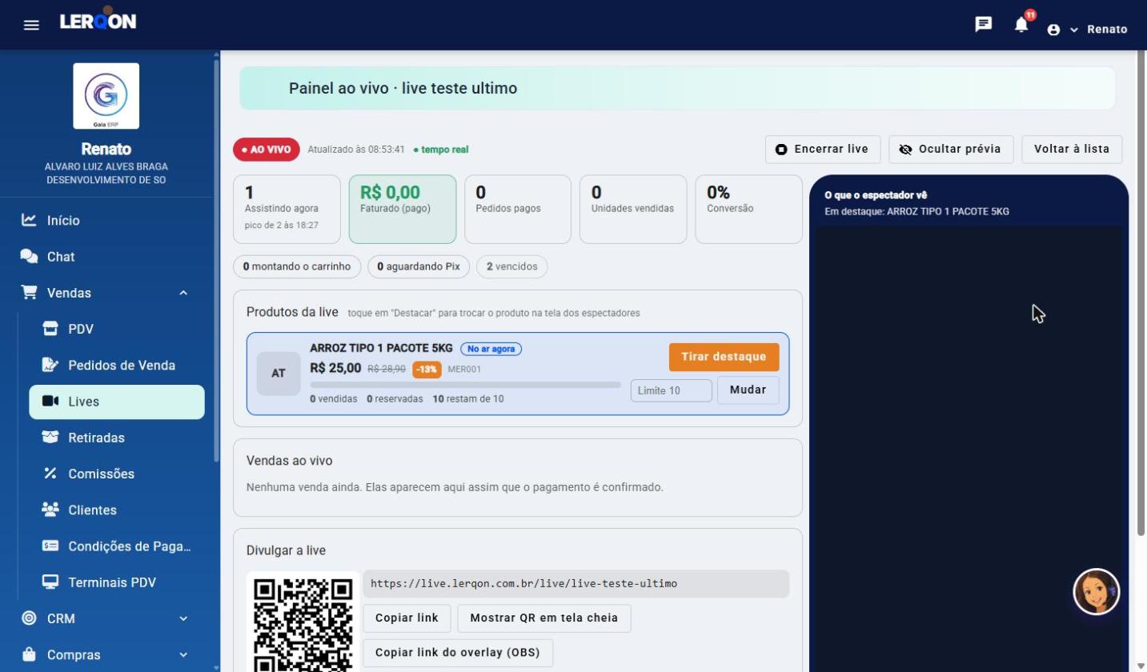Expand the Compras section chevron
This screenshot has height=672, width=1147.
coord(183,654)
